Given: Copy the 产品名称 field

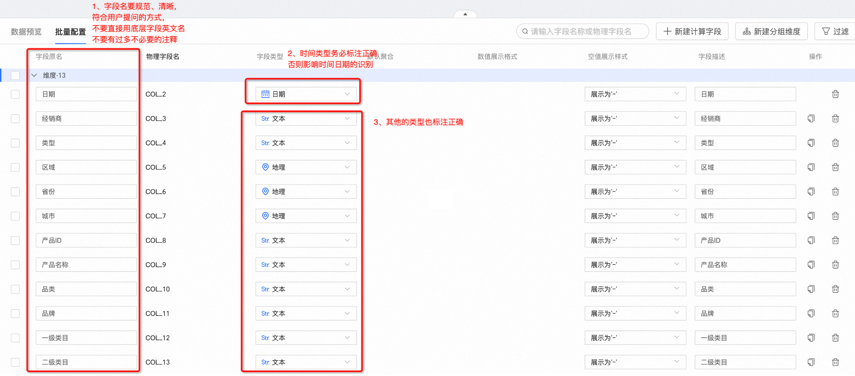Looking at the screenshot, I should [811, 265].
